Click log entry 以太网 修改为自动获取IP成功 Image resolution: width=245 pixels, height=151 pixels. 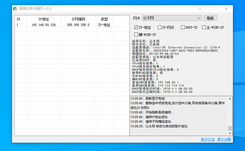[x=159, y=126]
